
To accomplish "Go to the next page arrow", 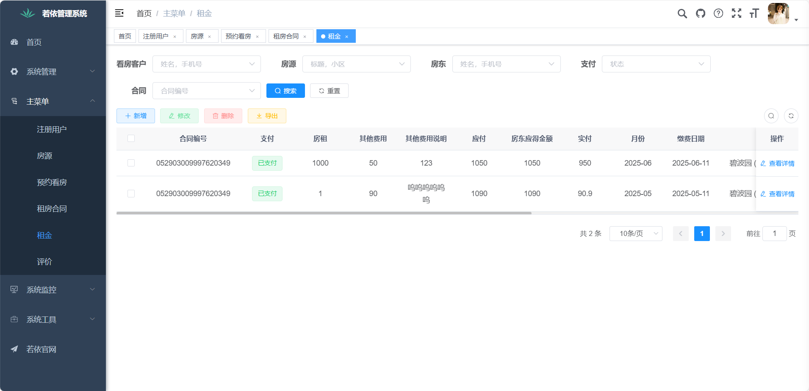I will [x=723, y=233].
